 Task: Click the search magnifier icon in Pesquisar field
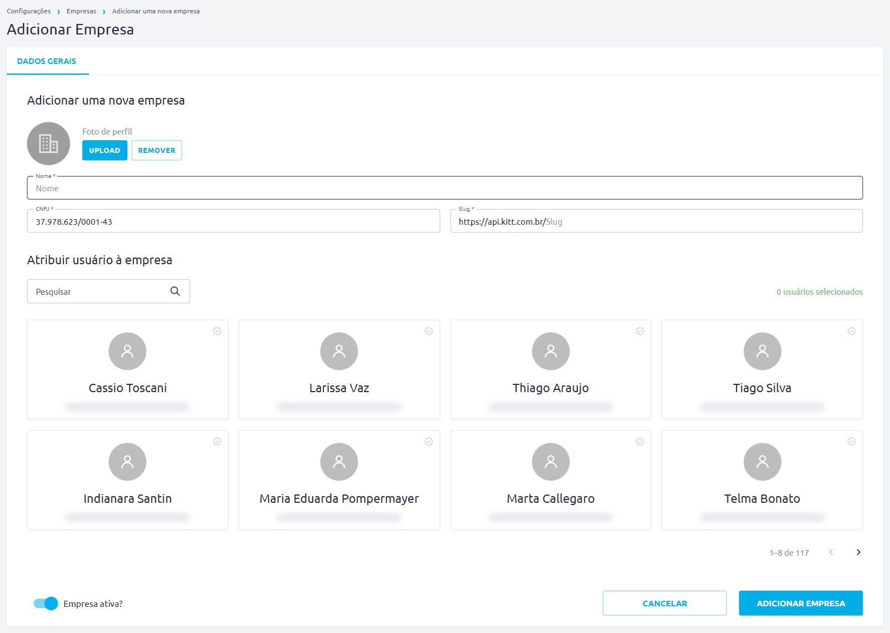click(175, 291)
